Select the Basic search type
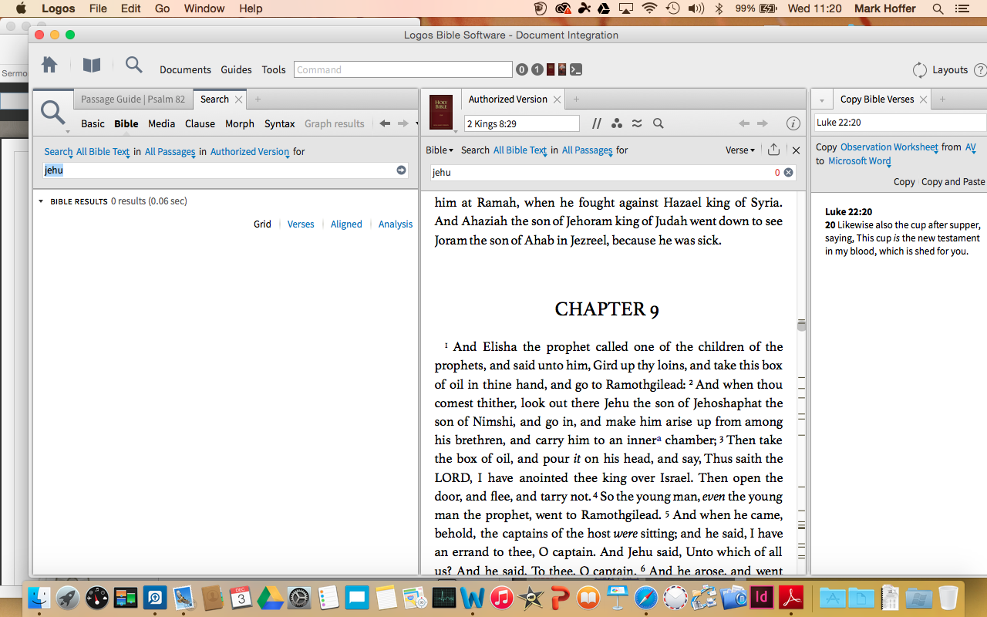The image size is (987, 617). (93, 123)
